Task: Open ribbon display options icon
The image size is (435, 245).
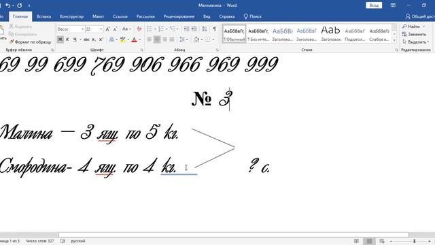Action: pos(393,5)
